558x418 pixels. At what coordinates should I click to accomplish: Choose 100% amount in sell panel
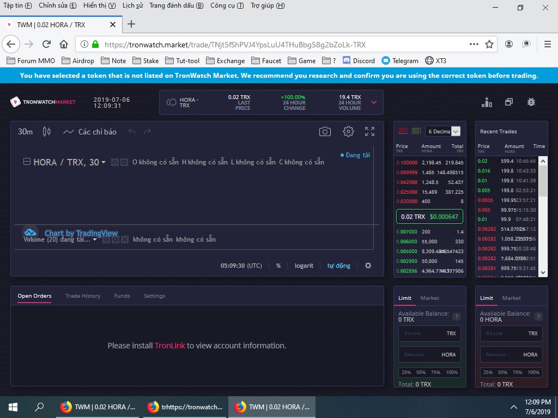point(533,372)
